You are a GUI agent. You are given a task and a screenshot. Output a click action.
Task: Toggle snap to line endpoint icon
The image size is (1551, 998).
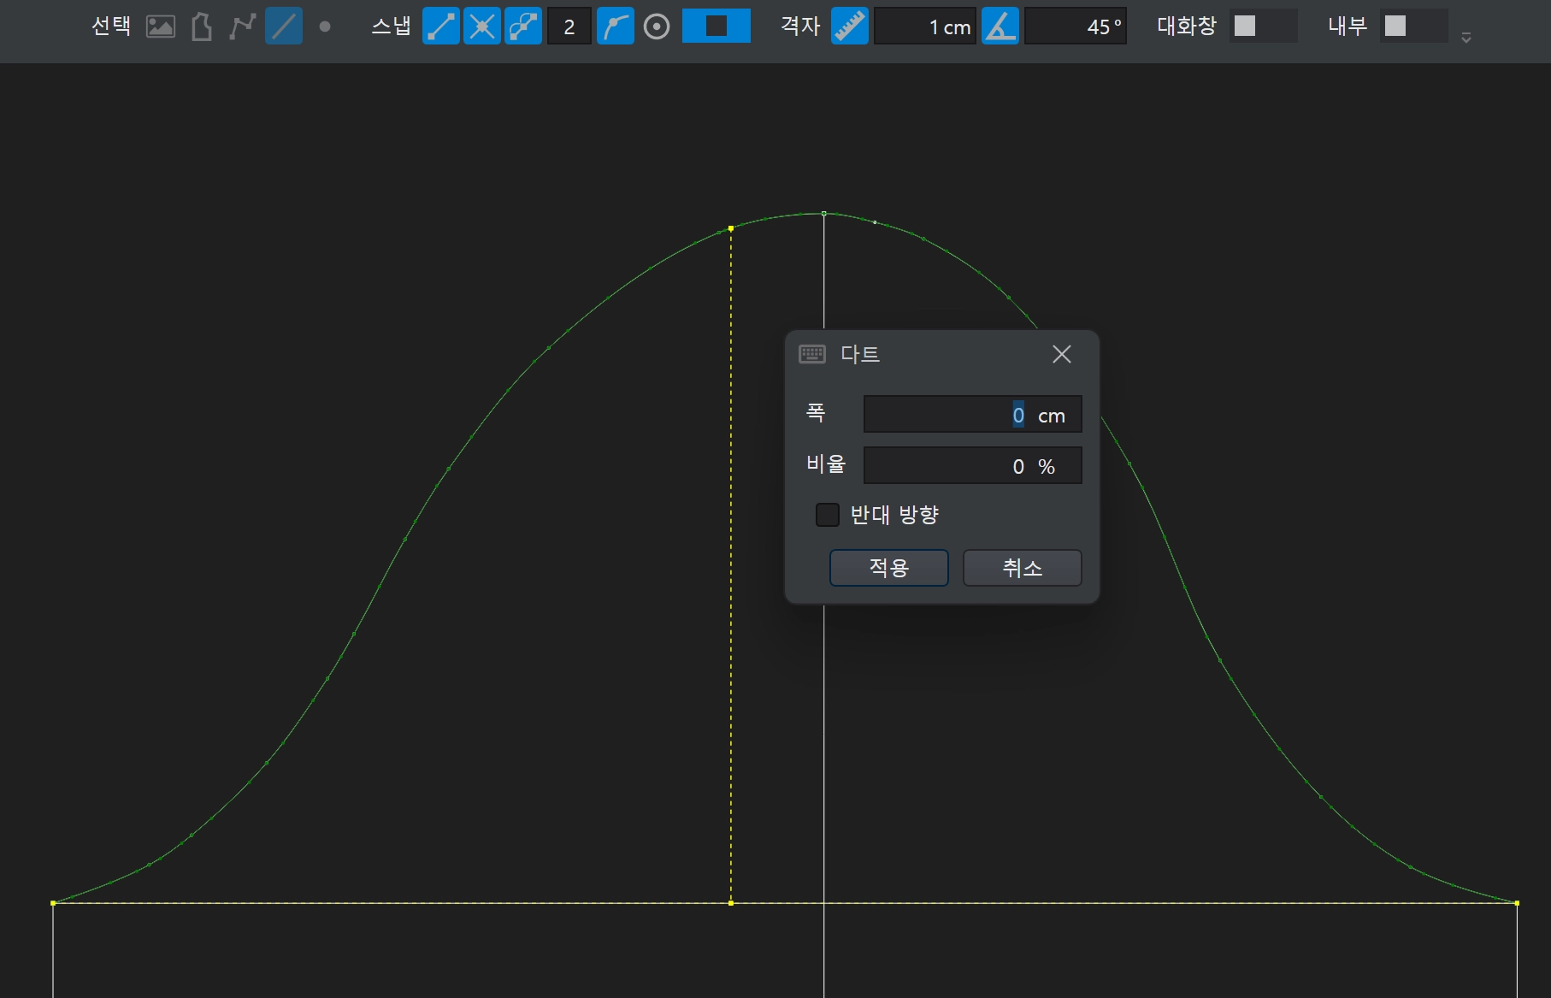[x=441, y=27]
